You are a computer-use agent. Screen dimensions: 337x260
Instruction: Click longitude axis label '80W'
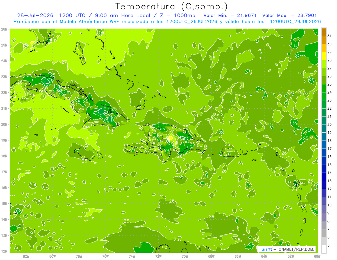click(x=53, y=256)
